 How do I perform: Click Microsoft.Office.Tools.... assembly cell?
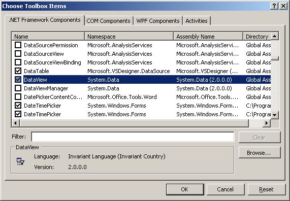(x=207, y=97)
